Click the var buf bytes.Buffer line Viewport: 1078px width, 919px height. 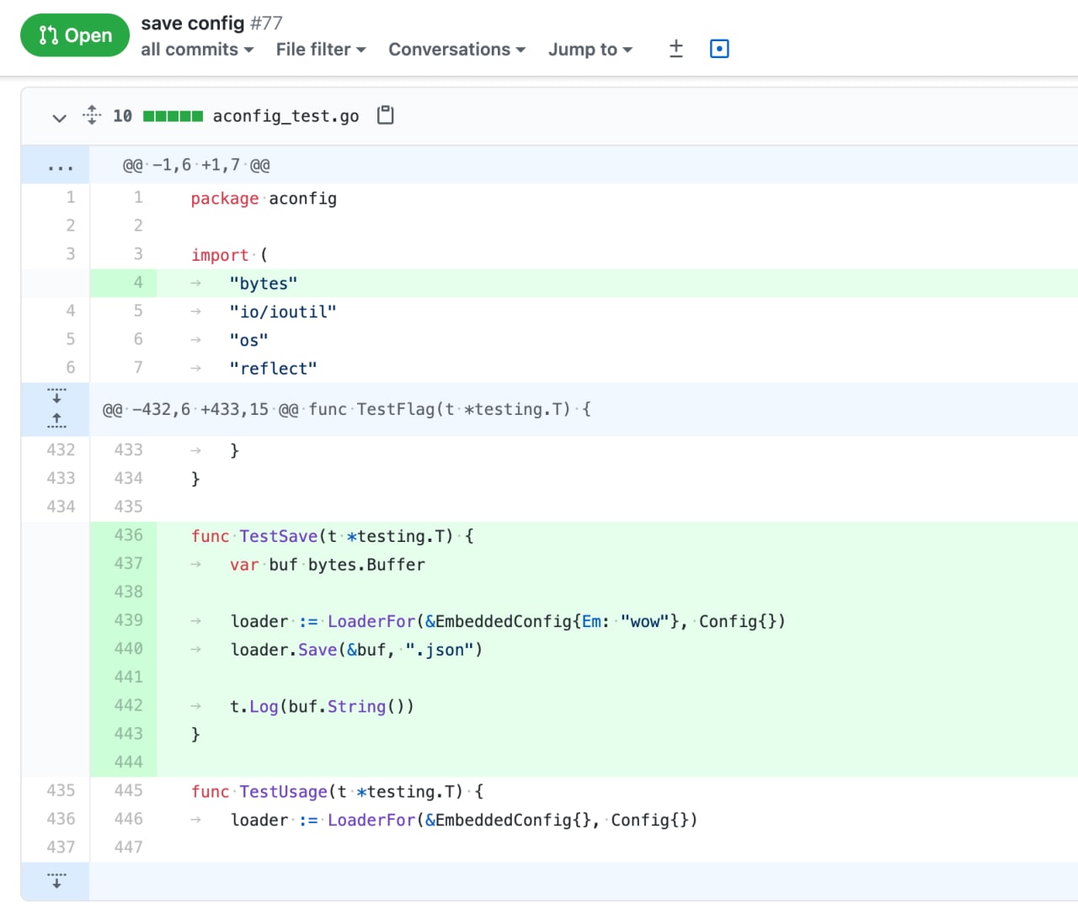[x=328, y=565]
